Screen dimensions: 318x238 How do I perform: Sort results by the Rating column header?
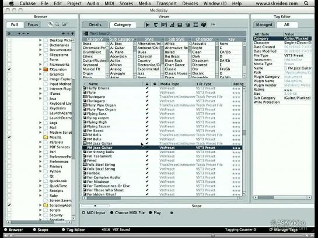coord(238,84)
